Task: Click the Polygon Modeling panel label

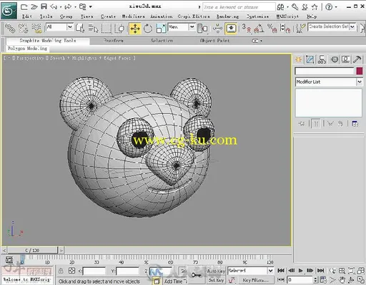Action: click(x=27, y=49)
